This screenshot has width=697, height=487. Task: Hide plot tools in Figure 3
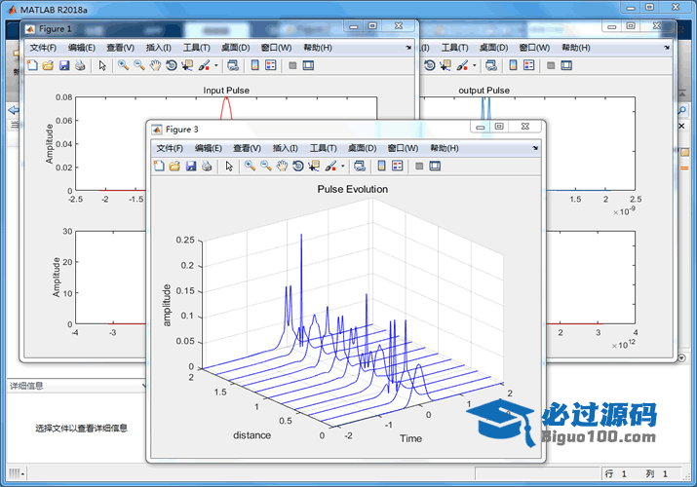click(419, 166)
